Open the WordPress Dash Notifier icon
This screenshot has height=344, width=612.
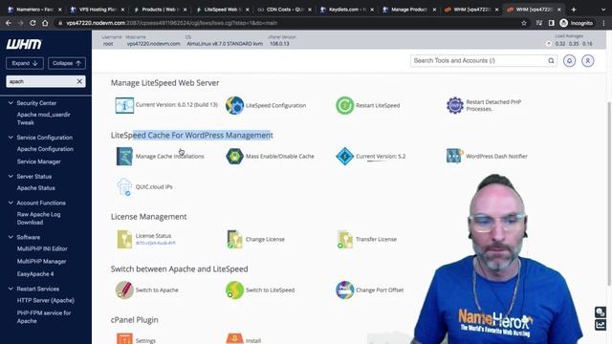(455, 156)
